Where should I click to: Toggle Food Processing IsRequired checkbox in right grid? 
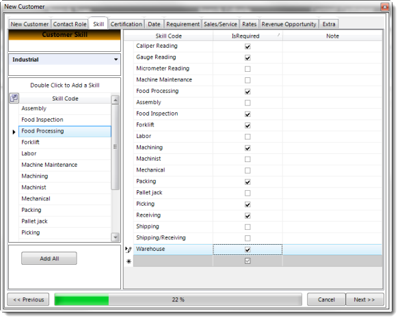tap(248, 92)
